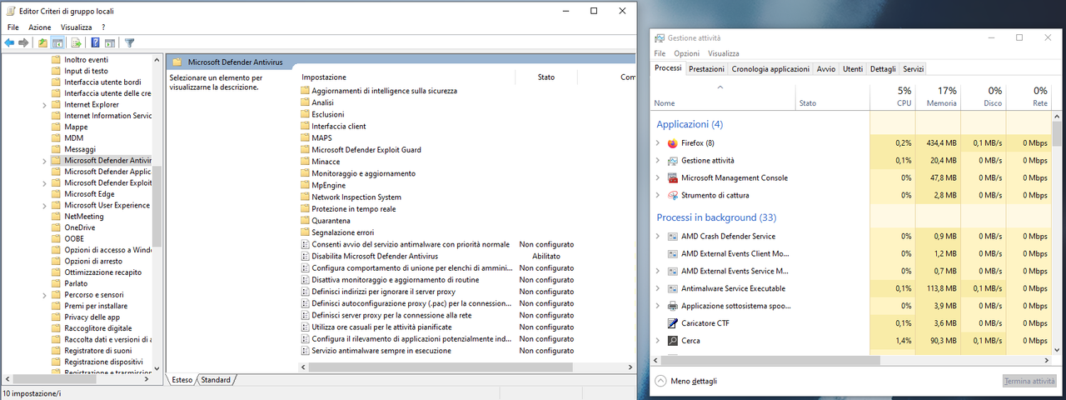Click the Up one level folder icon
Image resolution: width=1066 pixels, height=400 pixels.
(42, 42)
